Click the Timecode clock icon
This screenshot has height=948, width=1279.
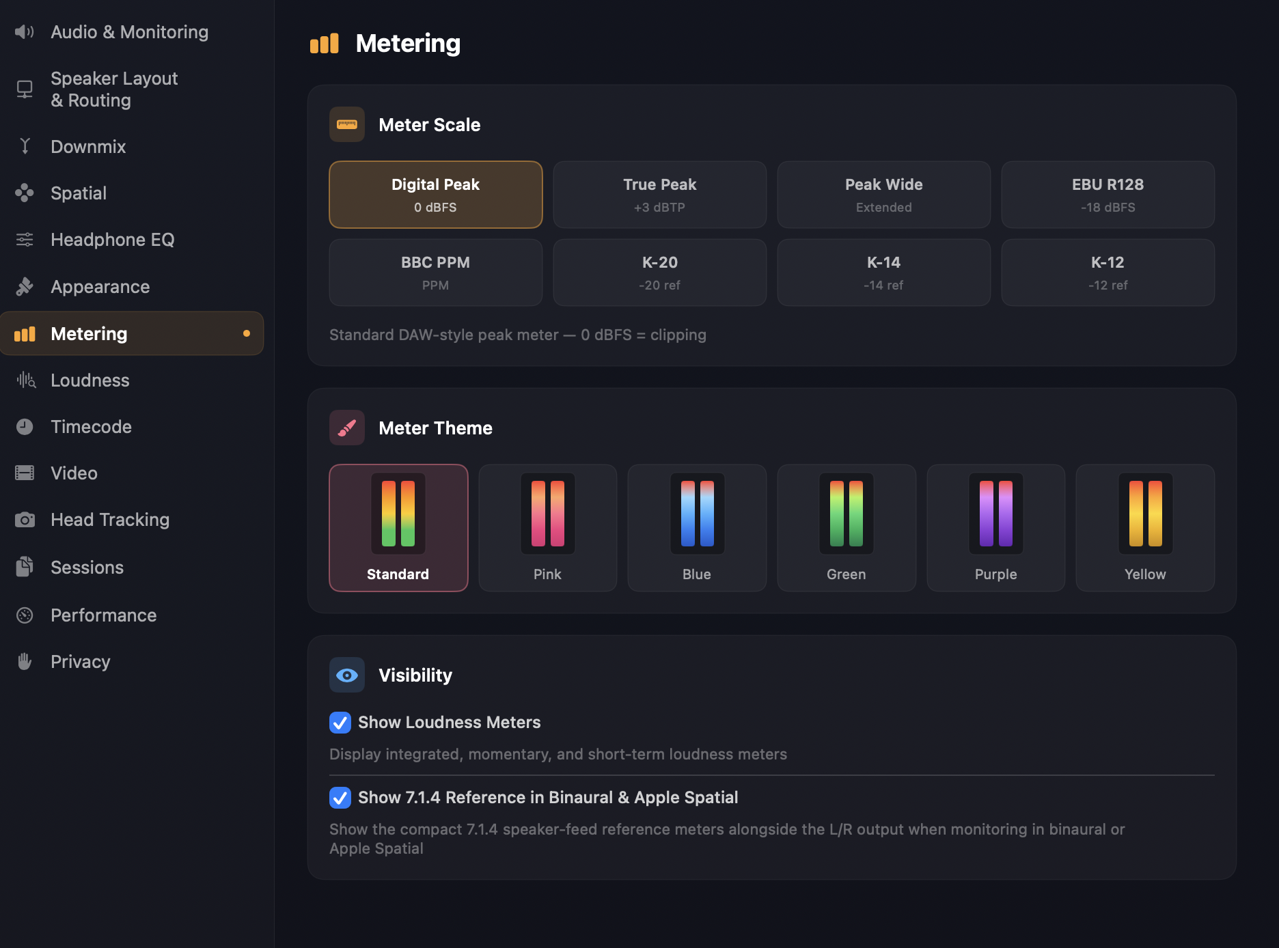(x=25, y=427)
